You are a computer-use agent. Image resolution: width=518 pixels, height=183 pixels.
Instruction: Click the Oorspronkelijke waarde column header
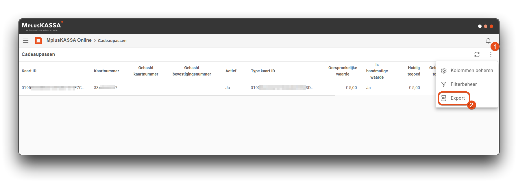[x=343, y=71]
